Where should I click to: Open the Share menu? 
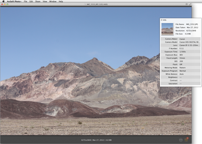pyautogui.click(x=38, y=1)
